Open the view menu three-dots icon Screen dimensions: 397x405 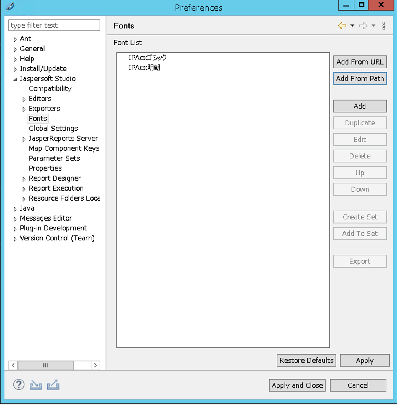pyautogui.click(x=384, y=26)
